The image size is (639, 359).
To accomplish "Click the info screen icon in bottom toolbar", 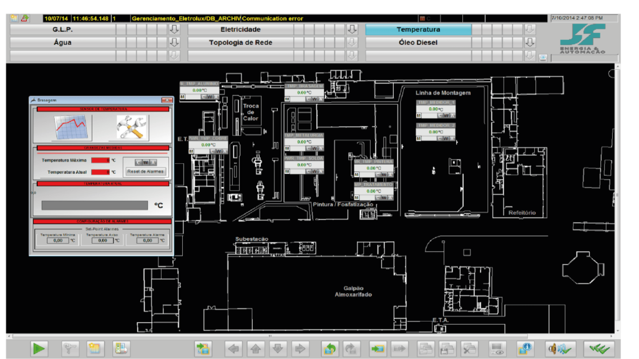I will pos(525,348).
